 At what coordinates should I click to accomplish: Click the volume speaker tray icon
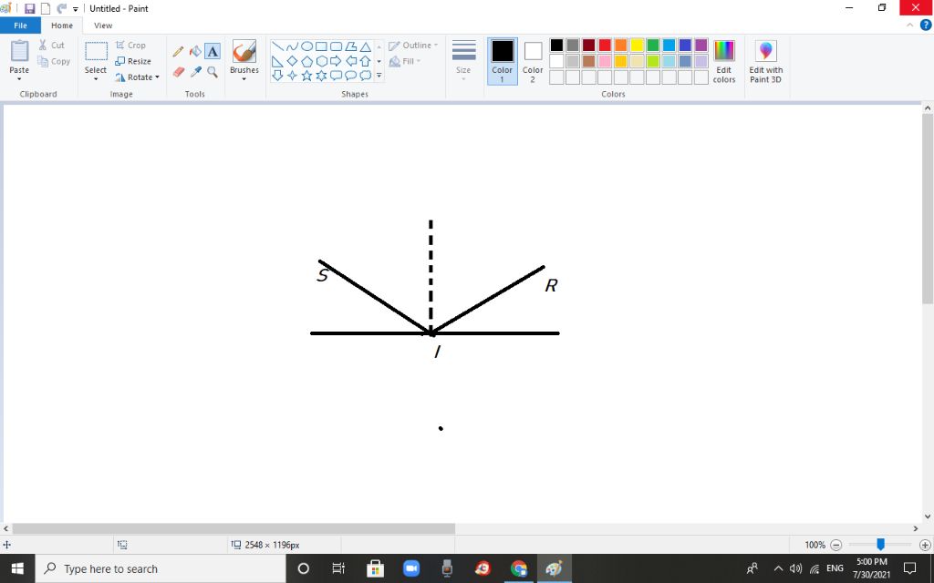(795, 568)
